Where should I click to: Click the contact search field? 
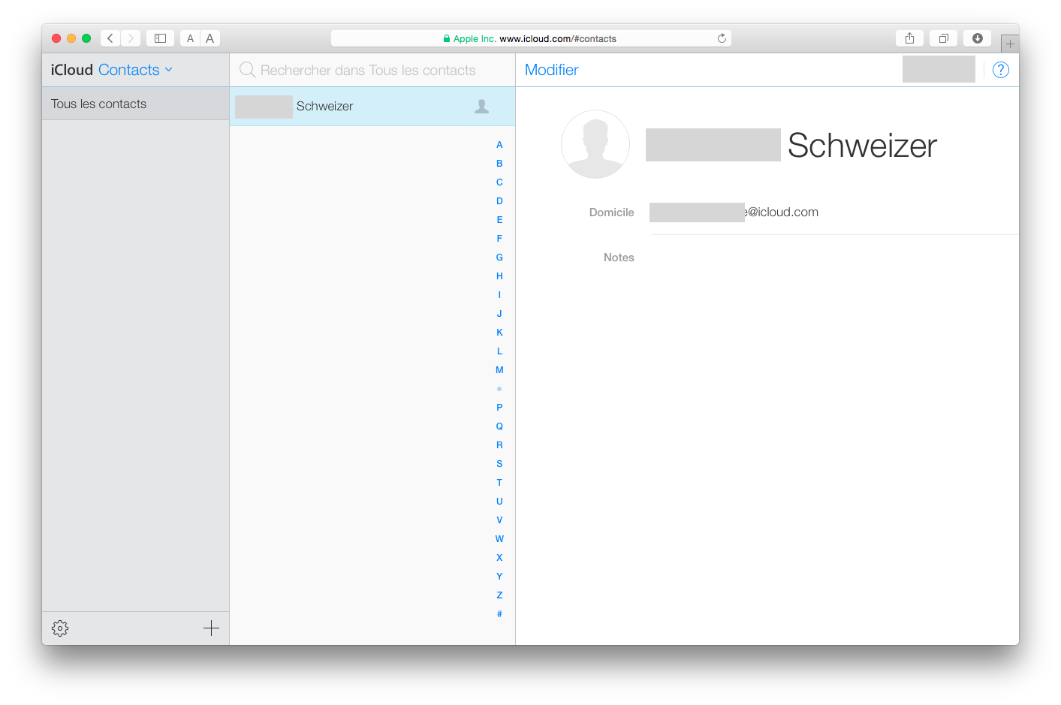tap(368, 71)
